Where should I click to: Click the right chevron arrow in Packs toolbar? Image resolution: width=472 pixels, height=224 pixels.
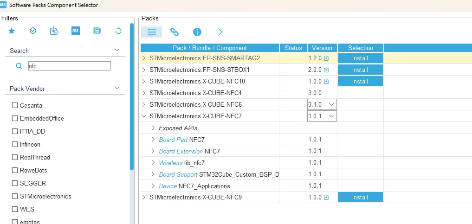click(220, 32)
